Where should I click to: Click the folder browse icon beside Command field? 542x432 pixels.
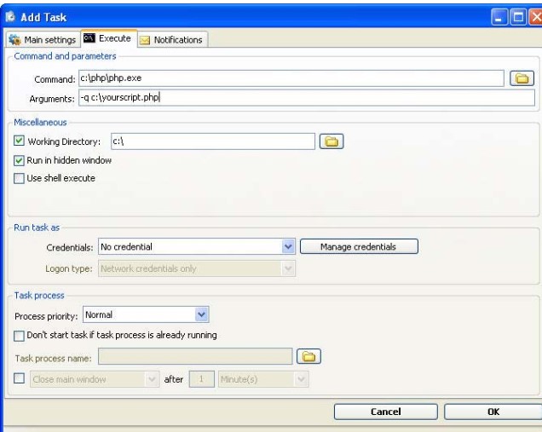[x=522, y=78]
